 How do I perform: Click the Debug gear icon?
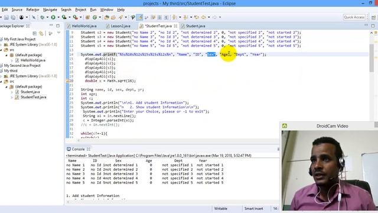click(42, 17)
